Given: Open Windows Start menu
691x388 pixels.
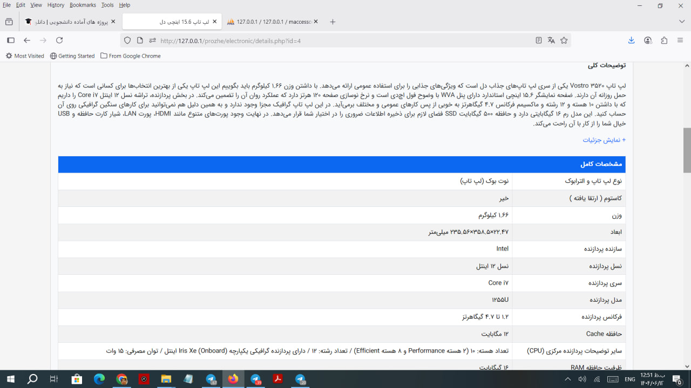Looking at the screenshot, I should 10,379.
